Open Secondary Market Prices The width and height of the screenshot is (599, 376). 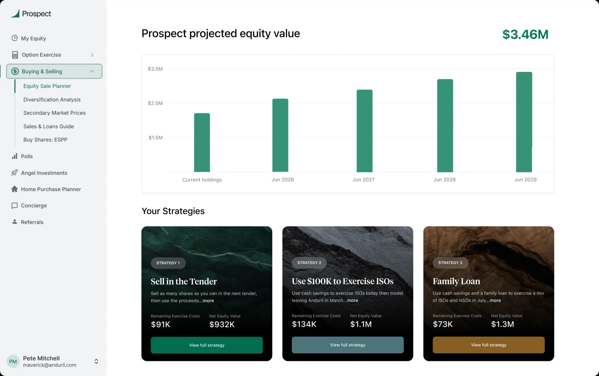pos(54,113)
